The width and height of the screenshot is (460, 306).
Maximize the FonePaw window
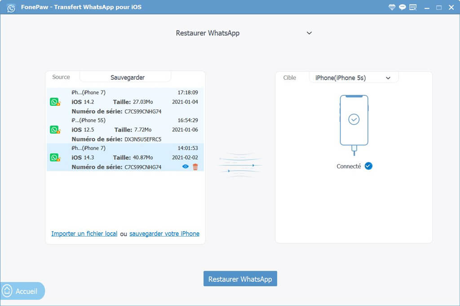click(439, 8)
